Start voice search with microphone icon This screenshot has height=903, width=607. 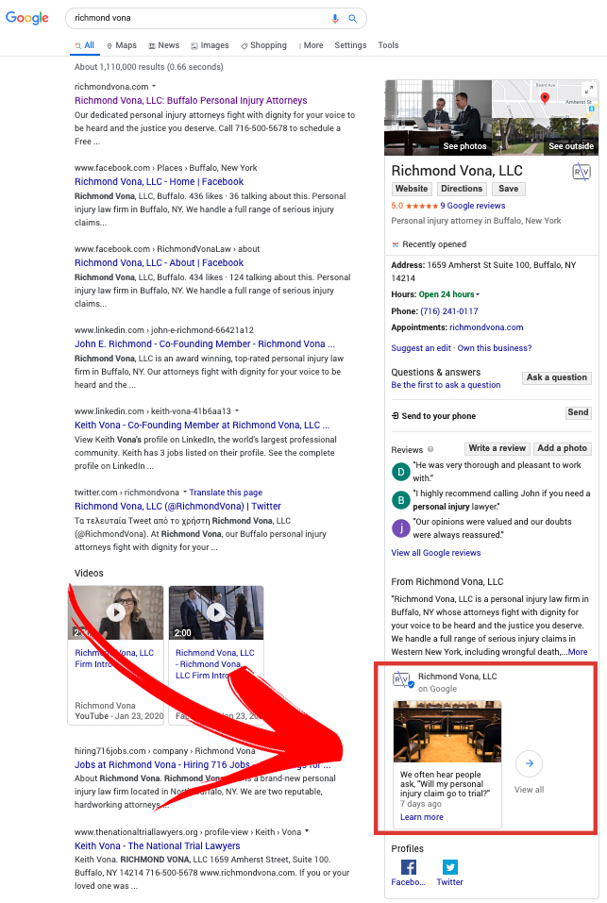coord(334,19)
